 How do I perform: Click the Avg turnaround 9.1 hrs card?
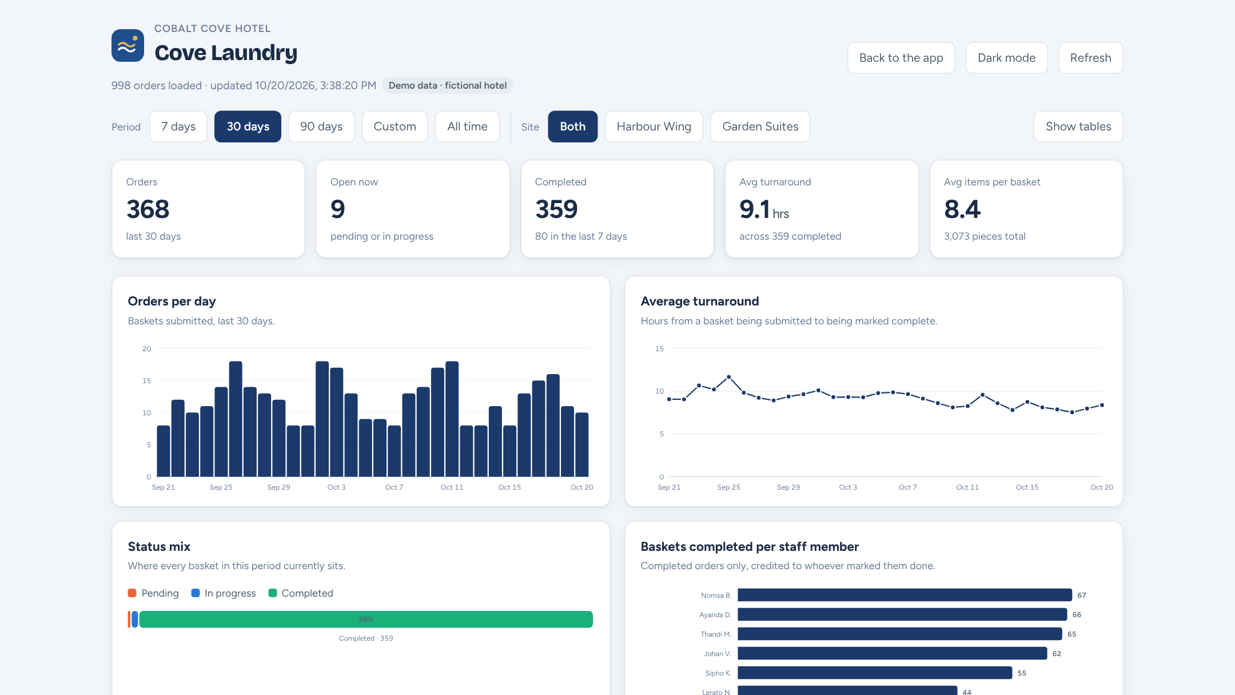(x=822, y=209)
